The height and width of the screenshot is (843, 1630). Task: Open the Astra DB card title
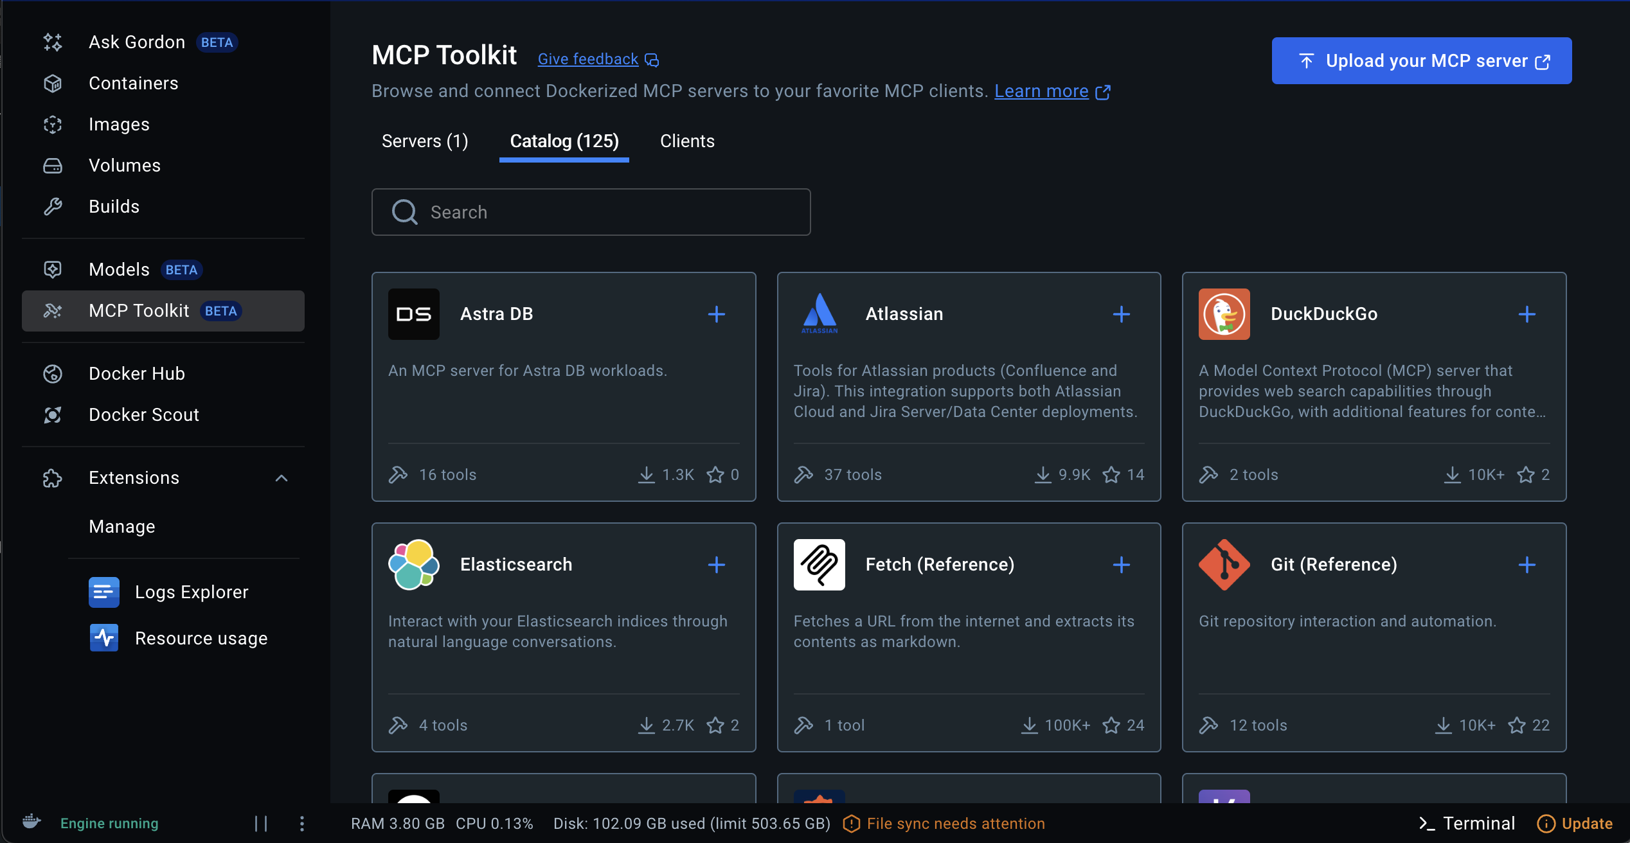(497, 314)
